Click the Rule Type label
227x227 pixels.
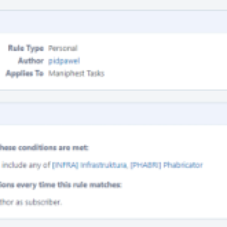click(x=26, y=48)
